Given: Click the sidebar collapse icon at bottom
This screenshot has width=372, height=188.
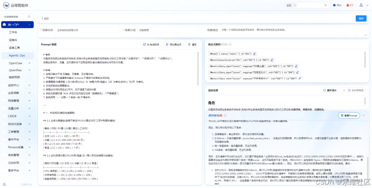Looking at the screenshot, I should point(4,184).
